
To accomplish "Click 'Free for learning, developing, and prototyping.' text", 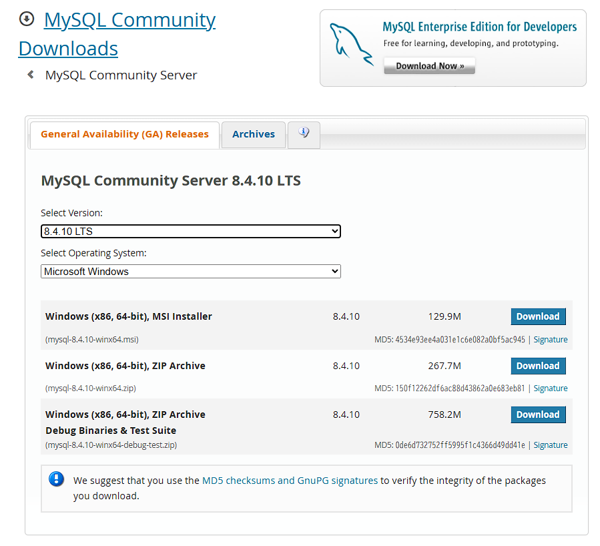I will click(x=471, y=43).
